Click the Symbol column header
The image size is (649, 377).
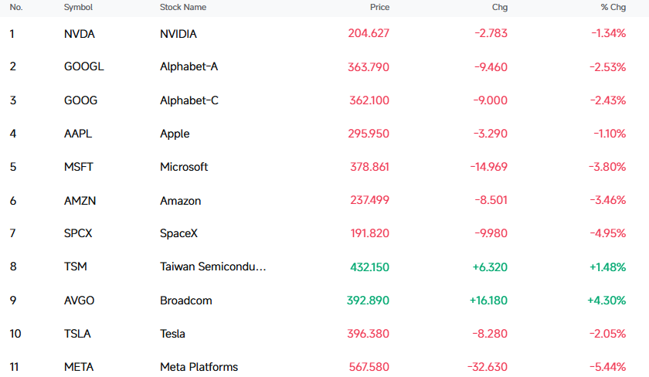click(x=78, y=7)
